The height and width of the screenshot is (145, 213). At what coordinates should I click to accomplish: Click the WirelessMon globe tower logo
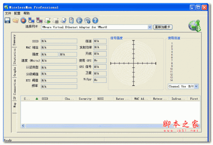pos(195,26)
